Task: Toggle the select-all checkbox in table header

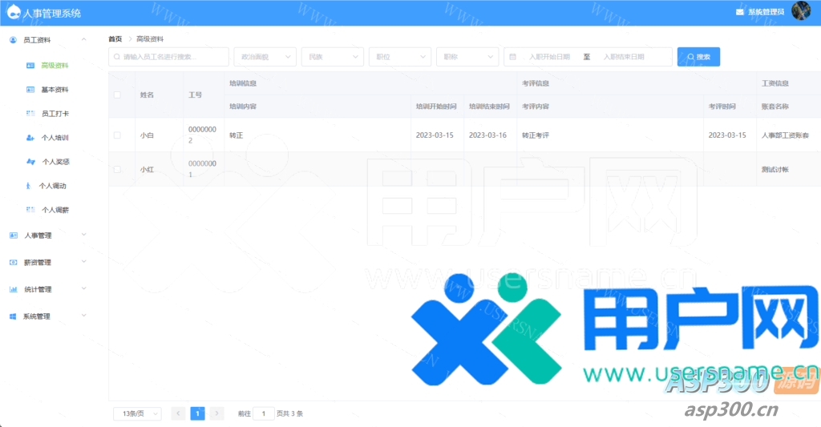Action: tap(117, 95)
